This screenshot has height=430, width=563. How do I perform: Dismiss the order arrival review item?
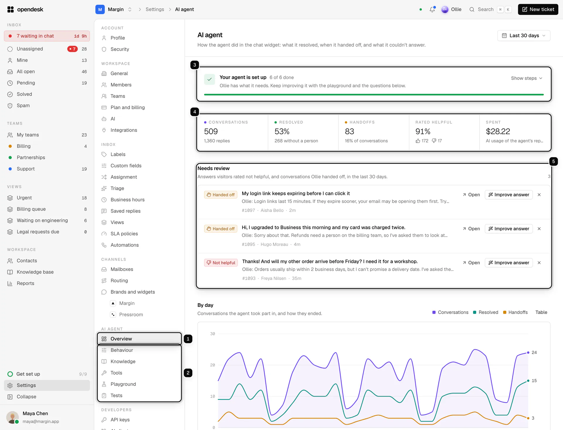539,263
